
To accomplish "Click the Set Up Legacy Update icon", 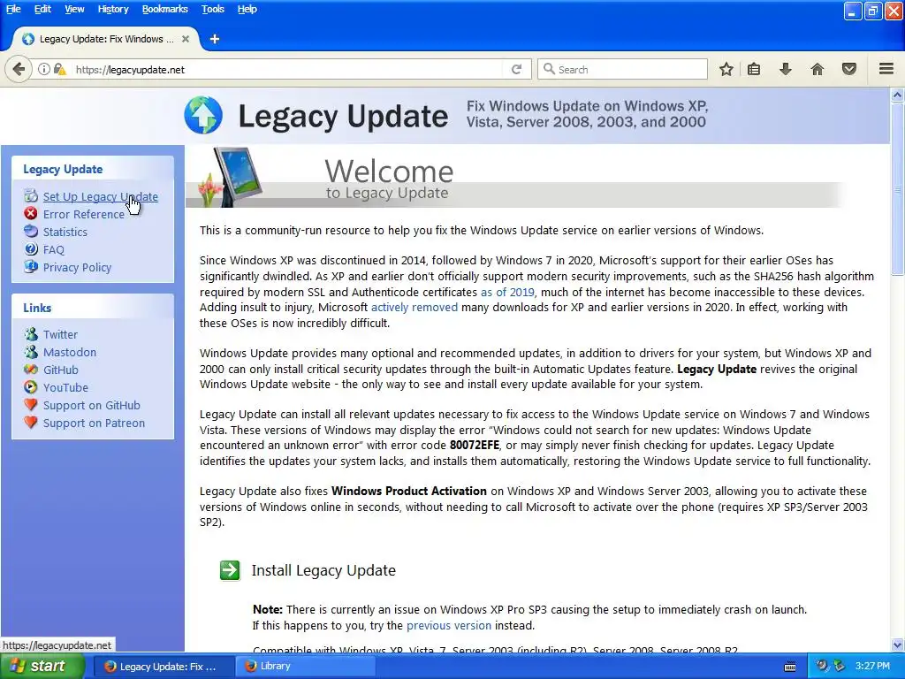I will [x=31, y=195].
